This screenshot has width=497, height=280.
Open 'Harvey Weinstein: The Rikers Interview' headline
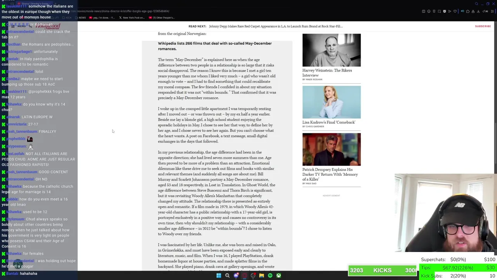(327, 73)
